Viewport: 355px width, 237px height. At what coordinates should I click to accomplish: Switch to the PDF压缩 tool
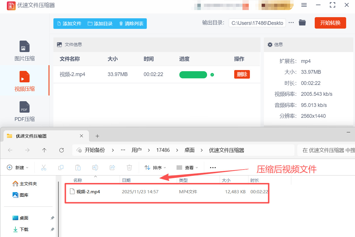tap(24, 111)
